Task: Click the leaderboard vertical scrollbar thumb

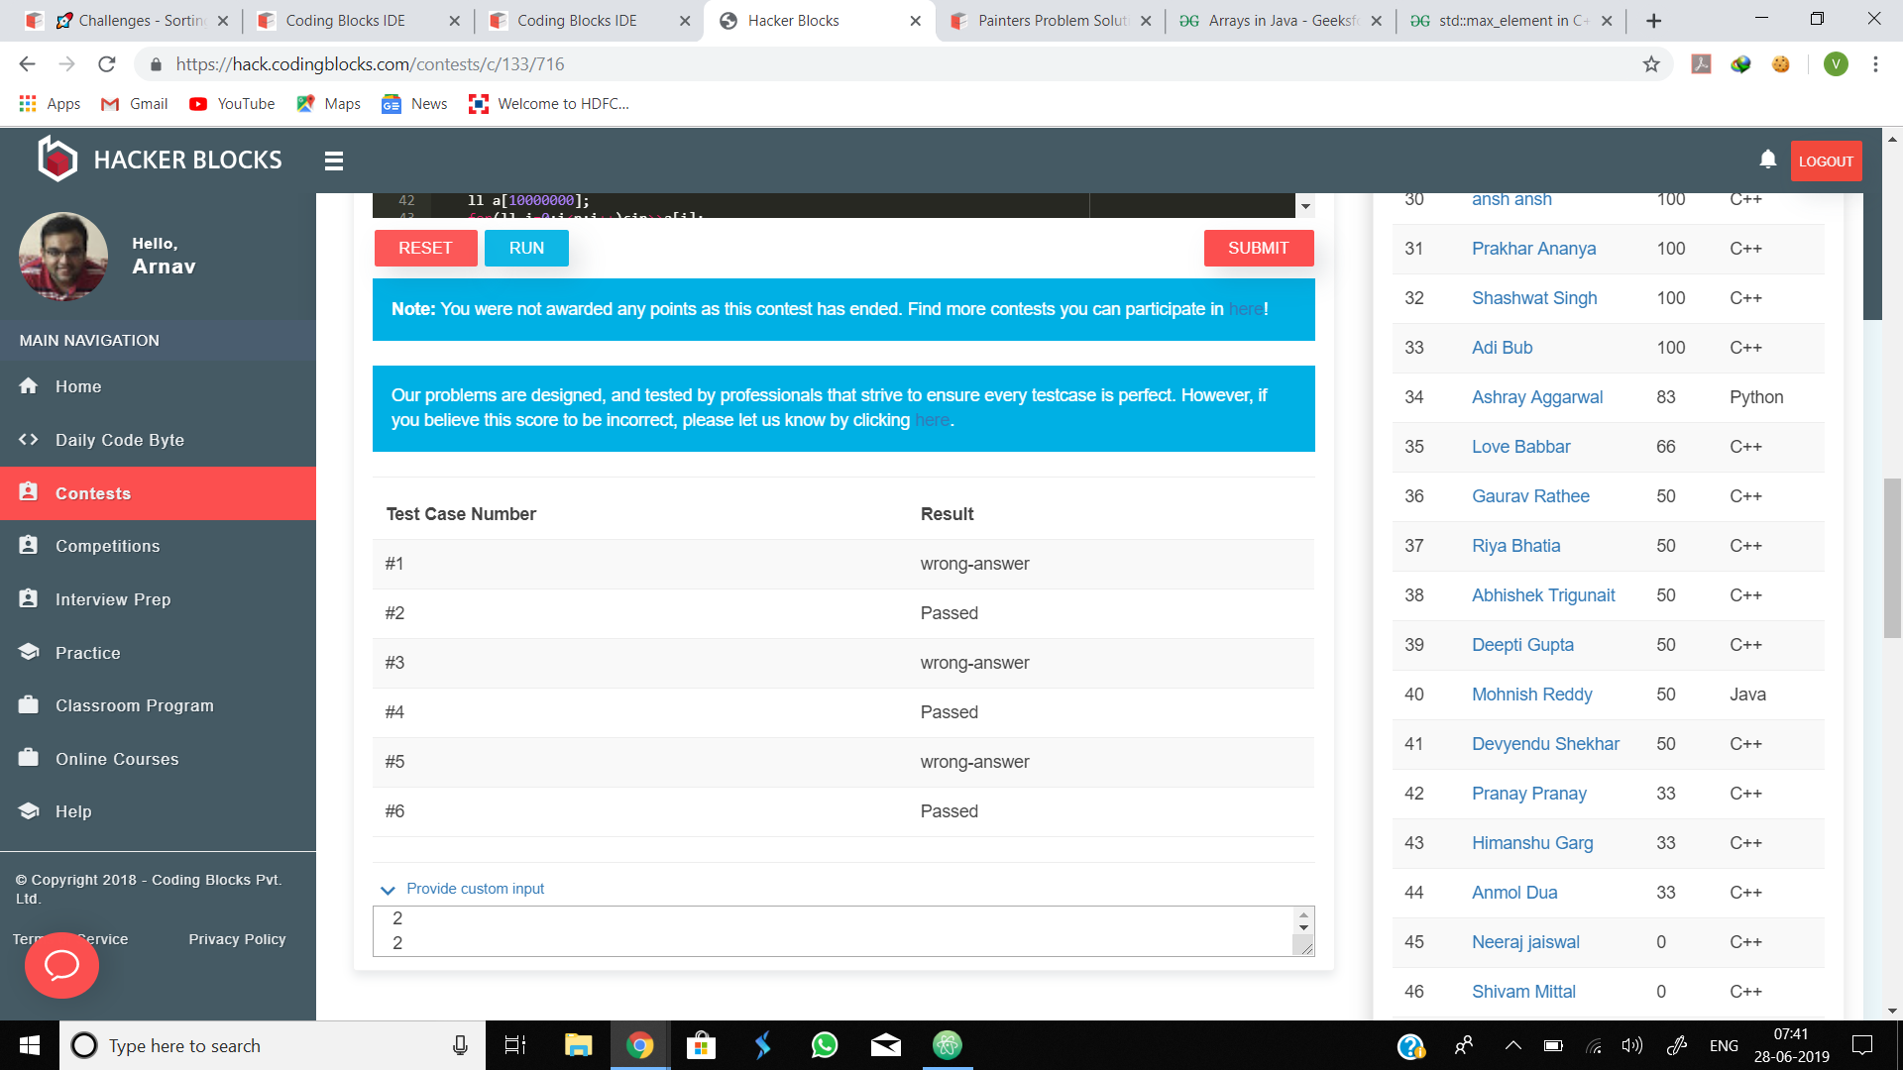Action: click(1872, 258)
